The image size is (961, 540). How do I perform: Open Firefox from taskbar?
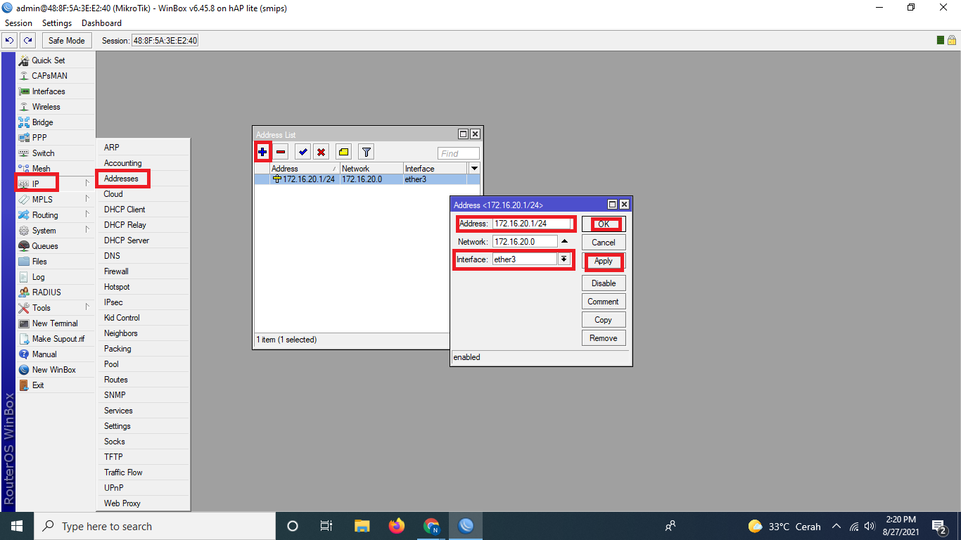pos(397,526)
